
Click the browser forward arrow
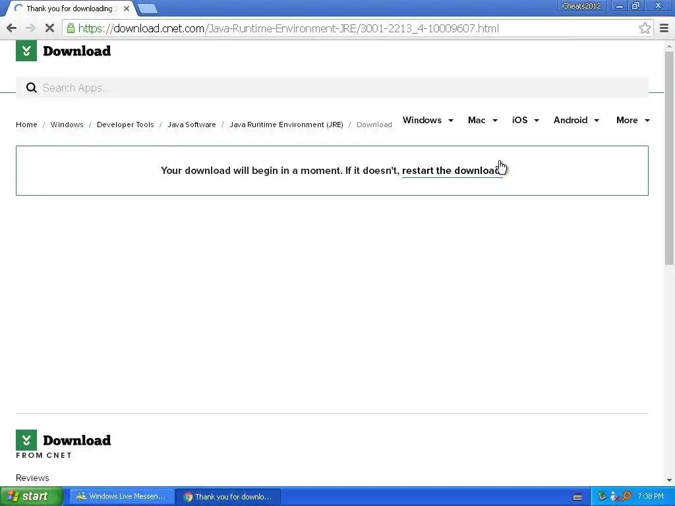point(30,28)
